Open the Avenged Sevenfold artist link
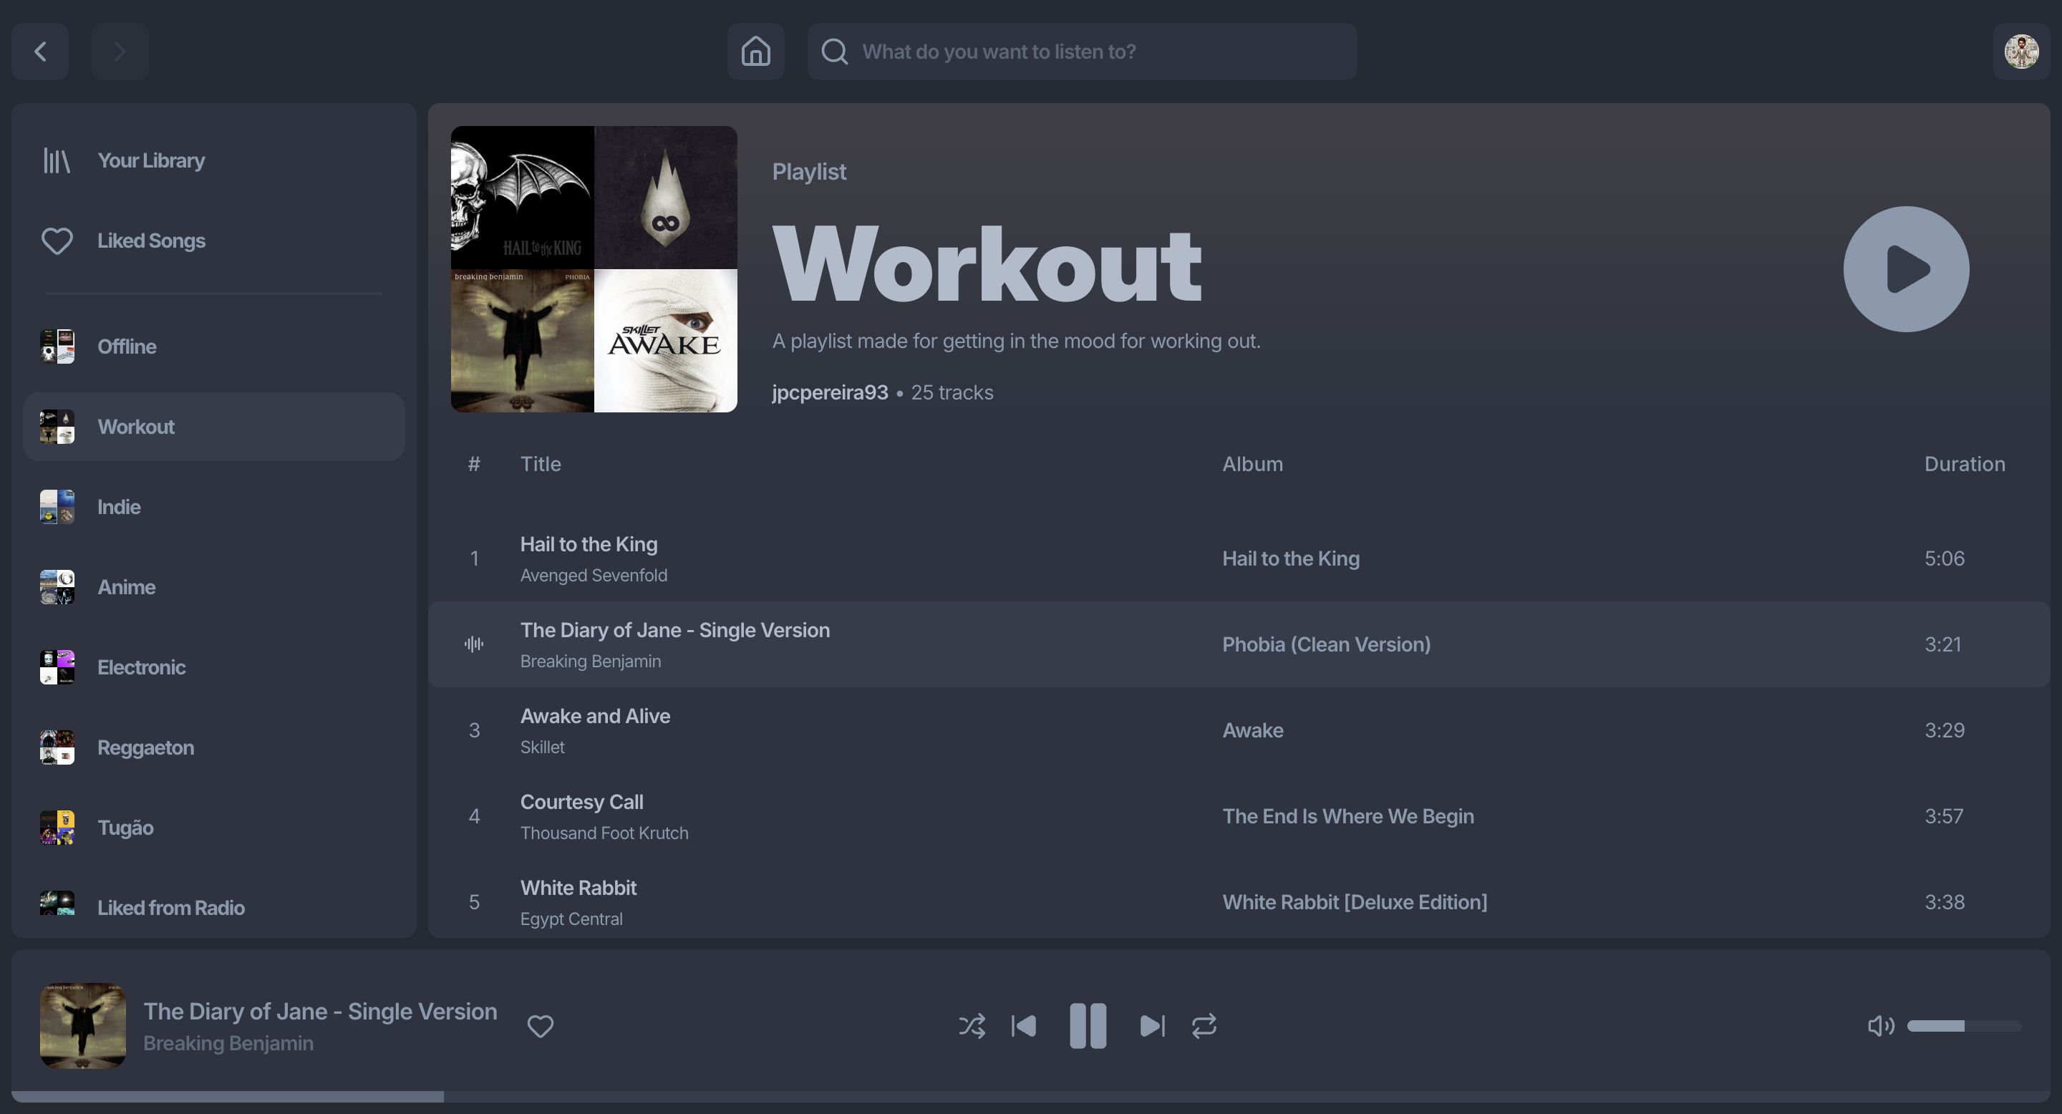 pyautogui.click(x=593, y=575)
